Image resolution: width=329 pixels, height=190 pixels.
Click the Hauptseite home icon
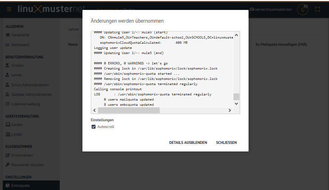tap(8, 35)
